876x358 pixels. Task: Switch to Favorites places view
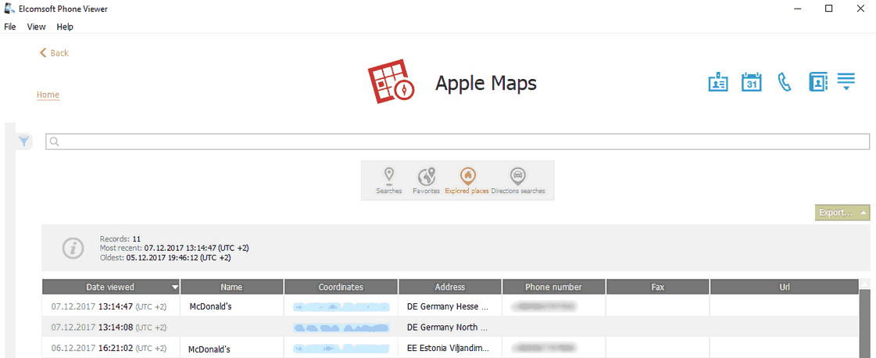pos(426,180)
